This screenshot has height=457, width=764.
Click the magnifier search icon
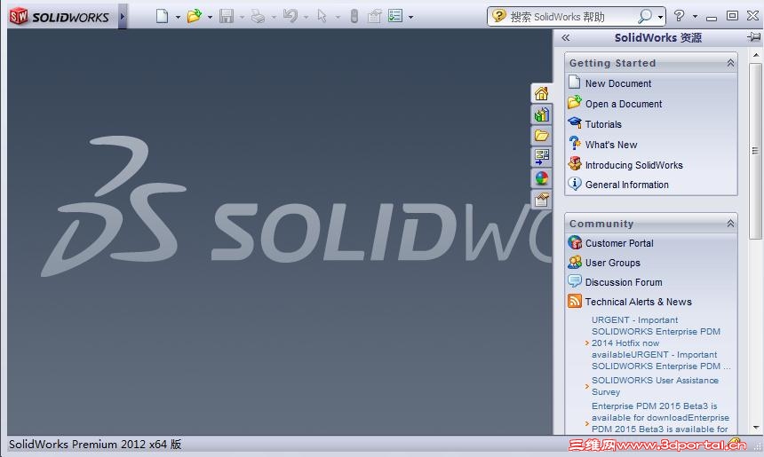(x=645, y=17)
